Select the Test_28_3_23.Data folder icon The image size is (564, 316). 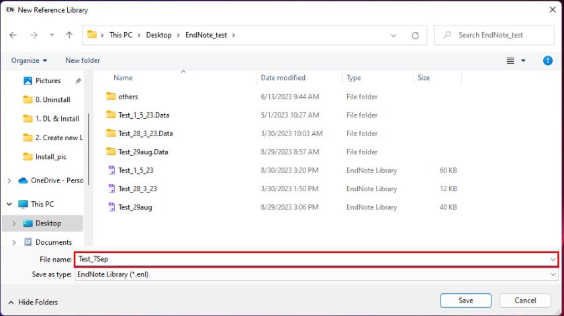click(x=111, y=133)
